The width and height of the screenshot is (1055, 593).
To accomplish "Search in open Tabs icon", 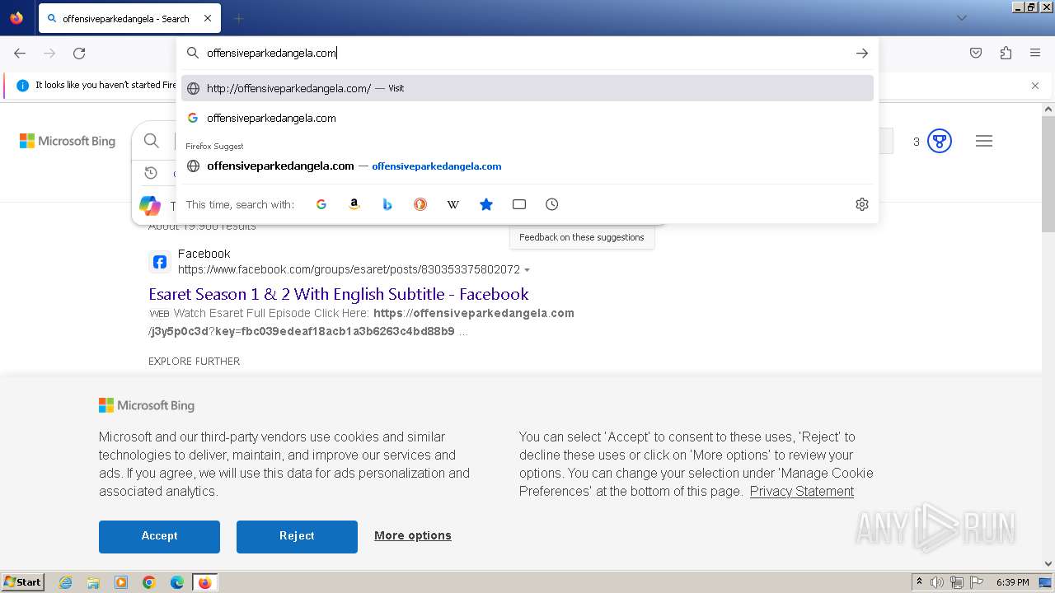I will tap(519, 204).
